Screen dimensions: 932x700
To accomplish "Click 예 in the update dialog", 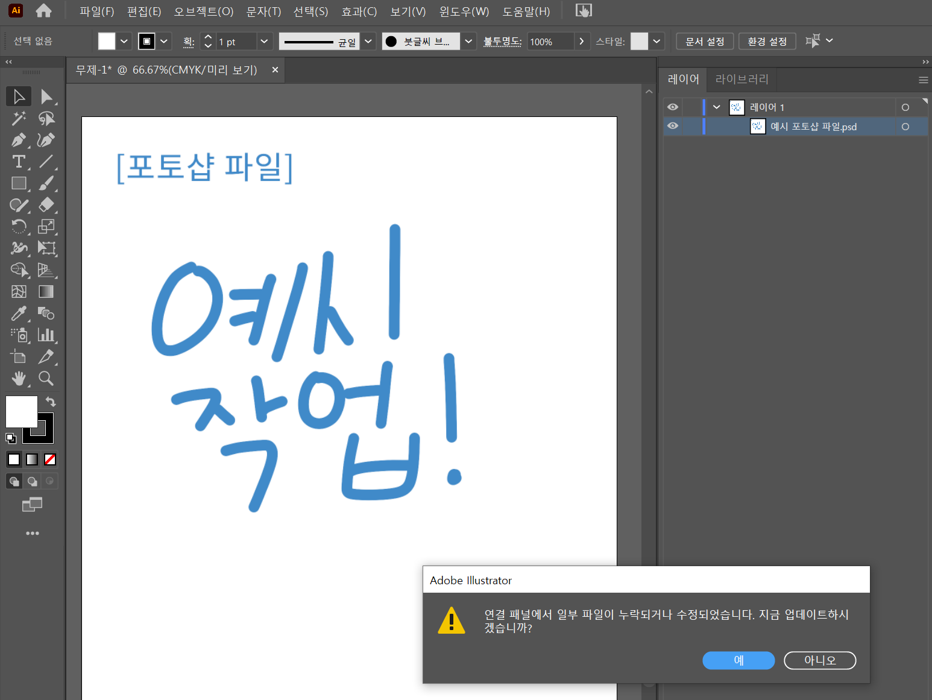I will (x=738, y=660).
